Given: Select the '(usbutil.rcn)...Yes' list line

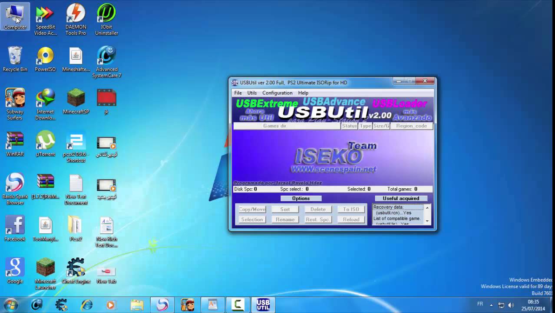Looking at the screenshot, I should tap(398, 213).
